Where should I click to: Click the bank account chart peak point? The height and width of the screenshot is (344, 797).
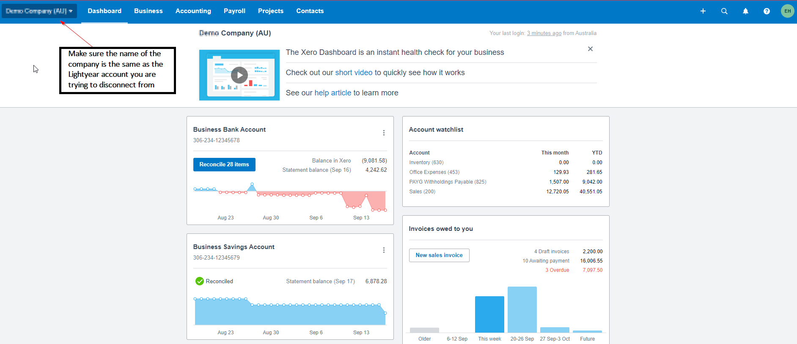click(252, 184)
